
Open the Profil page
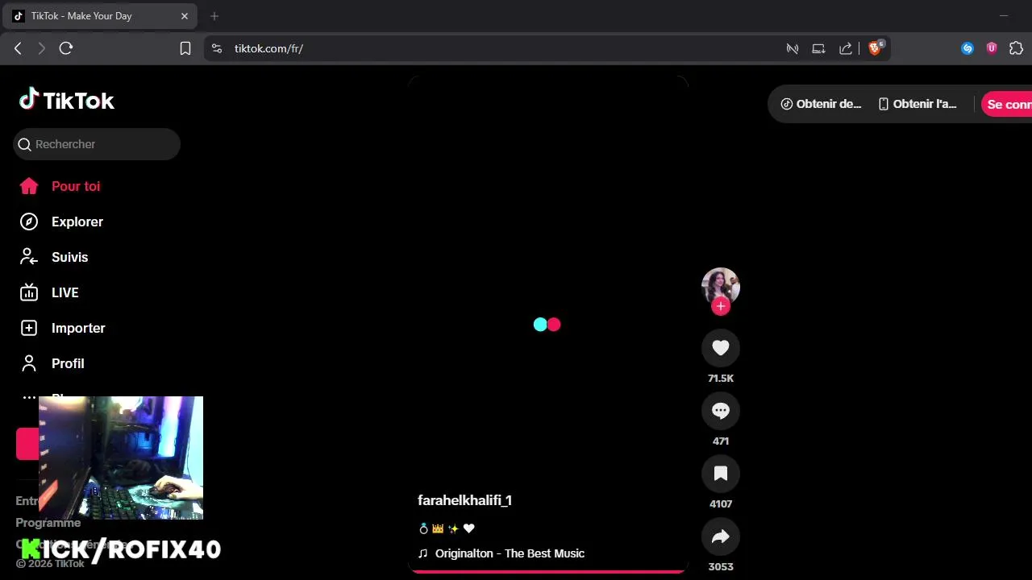pyautogui.click(x=68, y=363)
